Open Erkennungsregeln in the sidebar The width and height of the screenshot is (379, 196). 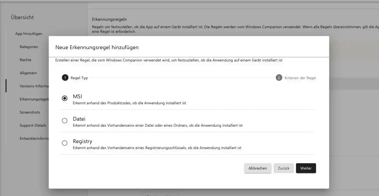34,99
